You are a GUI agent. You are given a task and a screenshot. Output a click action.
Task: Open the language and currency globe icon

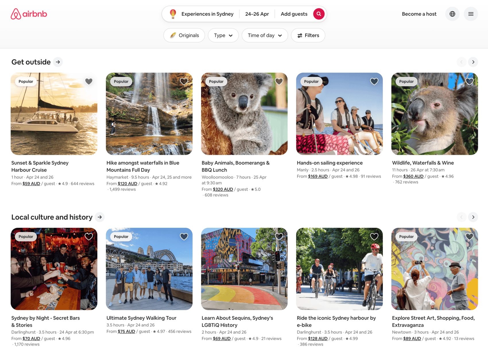pos(452,14)
